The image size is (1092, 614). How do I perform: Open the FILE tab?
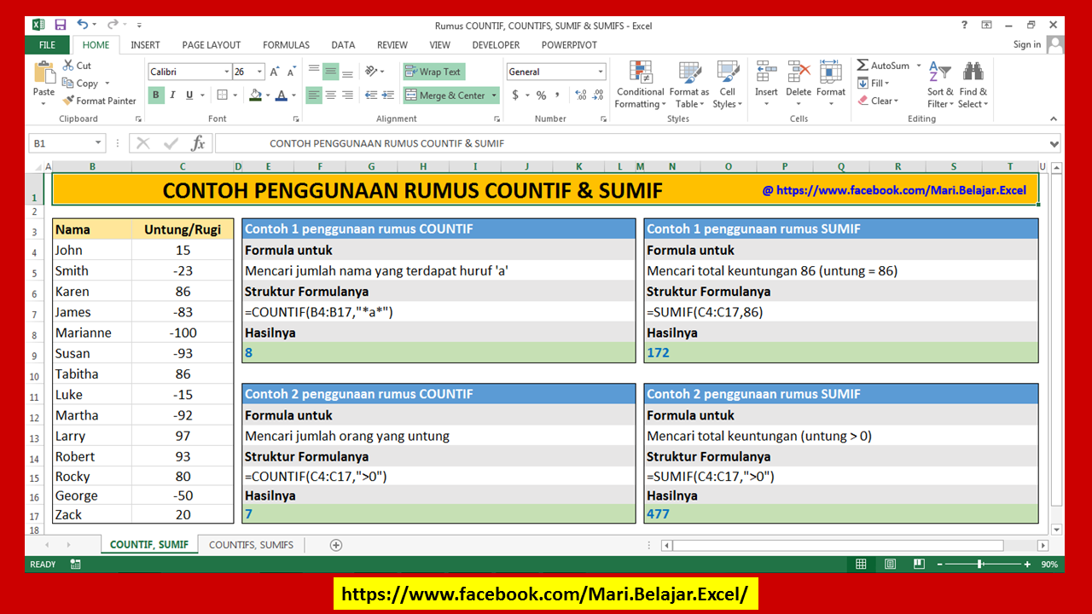coord(48,44)
